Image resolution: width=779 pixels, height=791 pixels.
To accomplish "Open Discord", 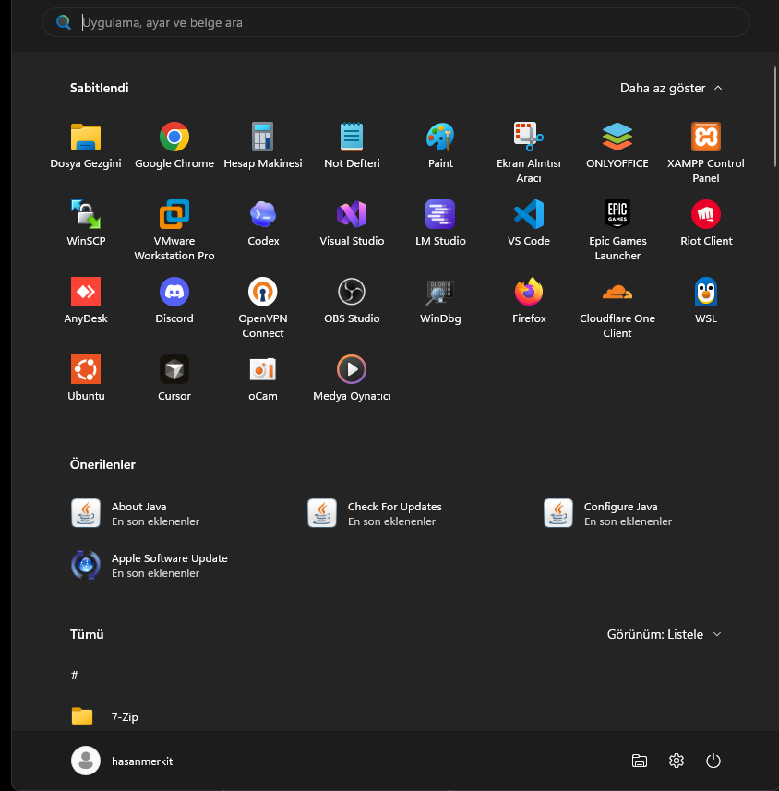I will [174, 301].
